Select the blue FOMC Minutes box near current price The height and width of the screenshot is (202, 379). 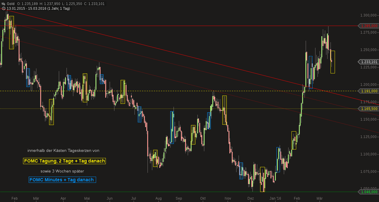pos(311,72)
